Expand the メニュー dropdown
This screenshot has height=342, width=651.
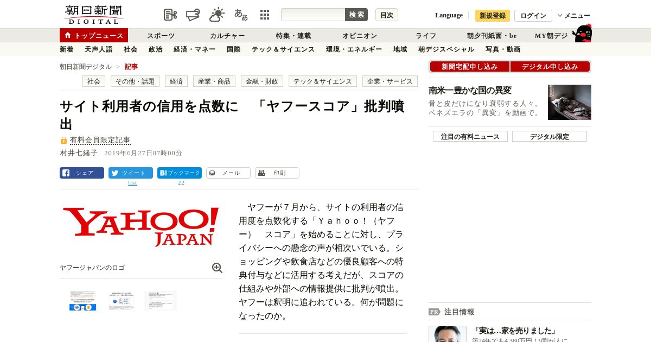pos(574,15)
